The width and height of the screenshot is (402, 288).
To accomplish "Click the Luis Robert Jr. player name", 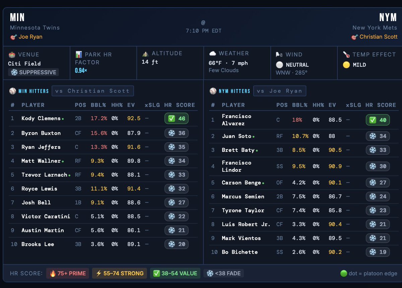I will (x=246, y=224).
